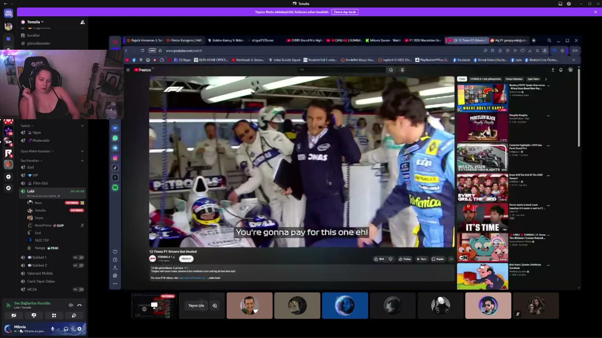Screen dimensions: 602x338
Task: Select the blue globe avatar participant tile
Action: (x=345, y=306)
